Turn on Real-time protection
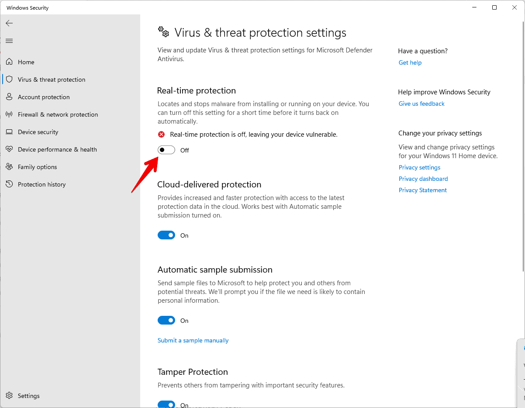The height and width of the screenshot is (408, 525). coord(166,149)
